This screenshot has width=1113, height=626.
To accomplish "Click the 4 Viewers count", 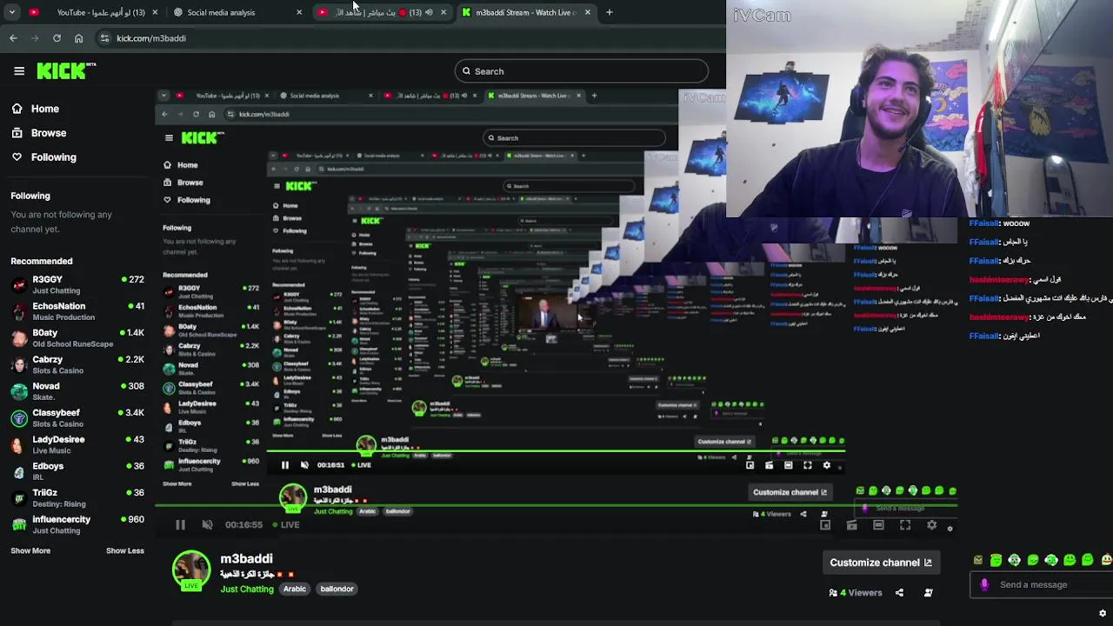I will click(856, 593).
